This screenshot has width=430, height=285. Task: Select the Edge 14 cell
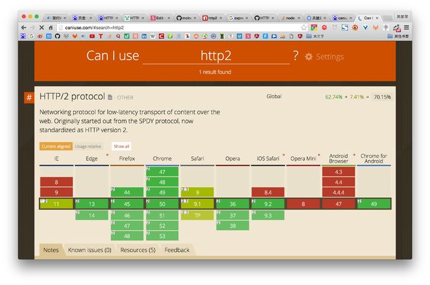pyautogui.click(x=91, y=216)
